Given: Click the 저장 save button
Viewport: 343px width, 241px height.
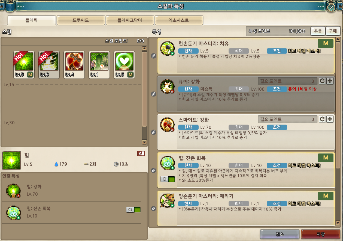Looking at the screenshot, I should 320,234.
